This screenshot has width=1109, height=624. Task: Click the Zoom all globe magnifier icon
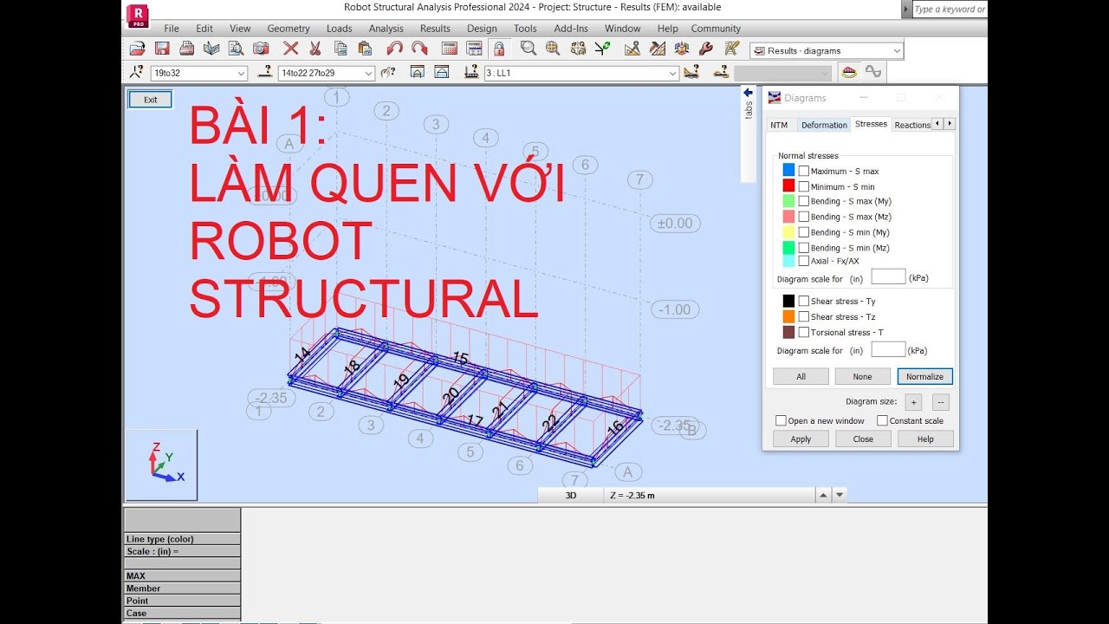point(553,49)
